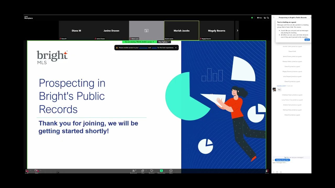Click the green Share Screen button
This screenshot has height=188, width=335.
(161, 171)
